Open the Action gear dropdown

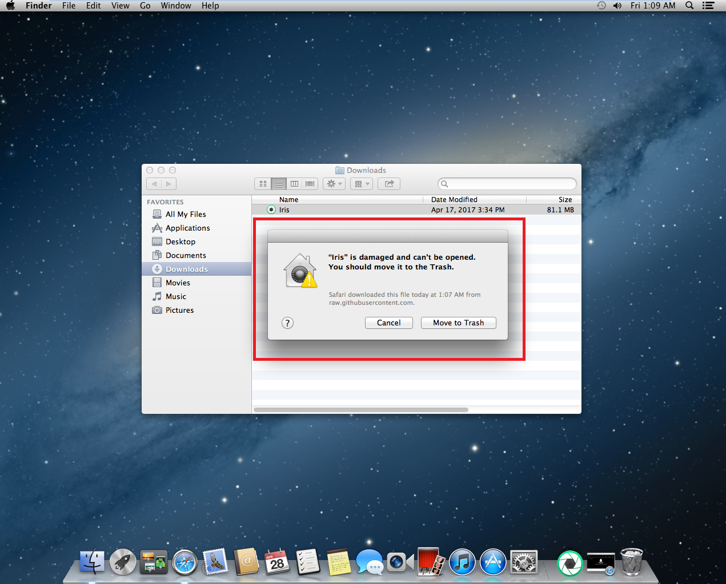pos(334,184)
